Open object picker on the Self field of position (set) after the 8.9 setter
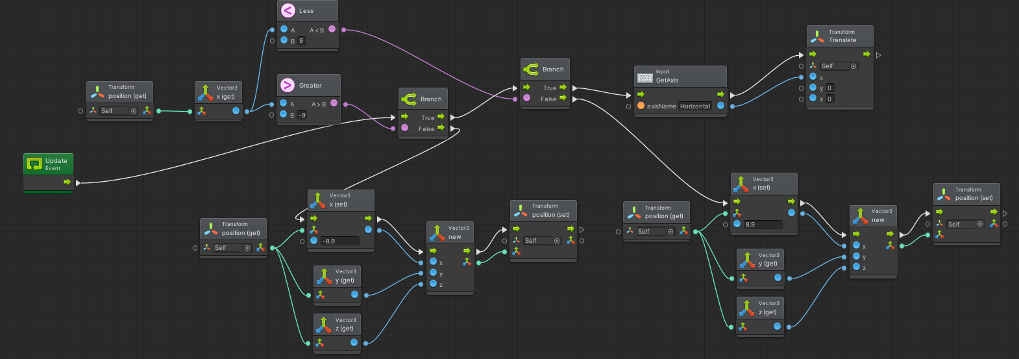Image resolution: width=1019 pixels, height=359 pixels. (980, 224)
